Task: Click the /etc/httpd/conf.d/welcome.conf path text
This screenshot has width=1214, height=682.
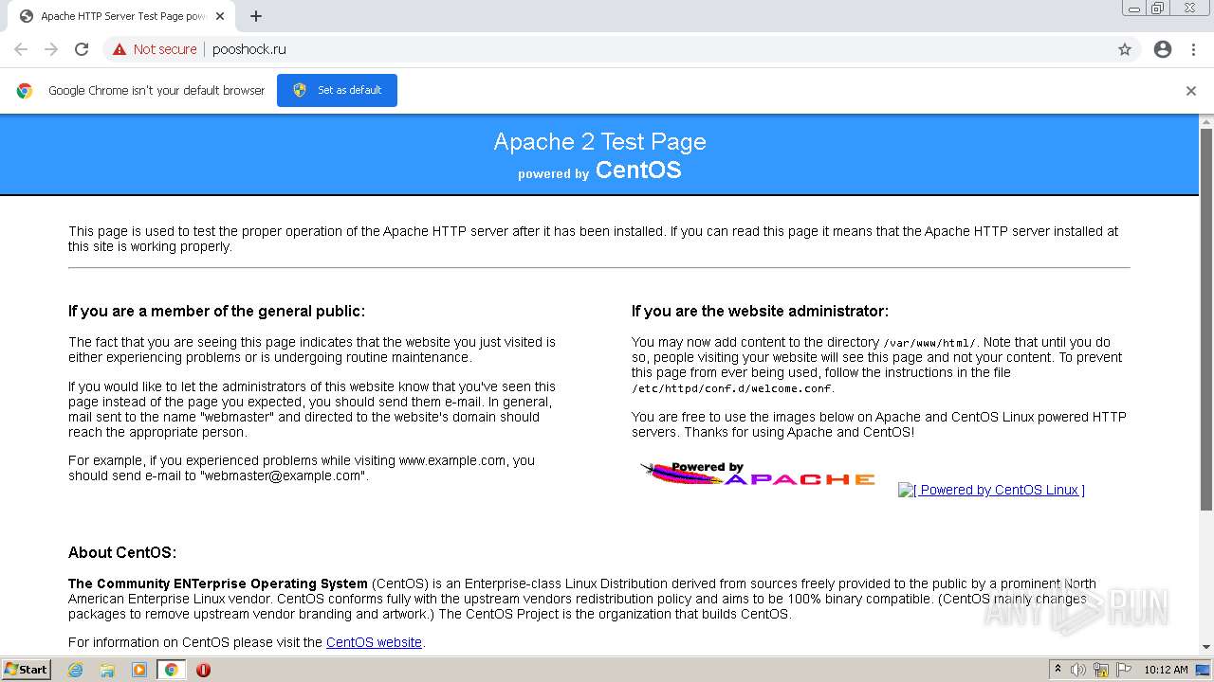Action: pyautogui.click(x=732, y=388)
